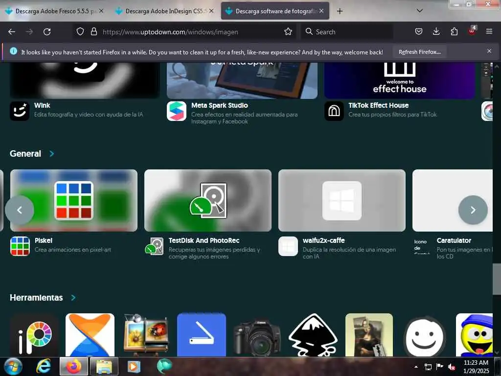Screen dimensions: 501x376
Task: Open the TikTok Effect House icon
Action: 334,111
